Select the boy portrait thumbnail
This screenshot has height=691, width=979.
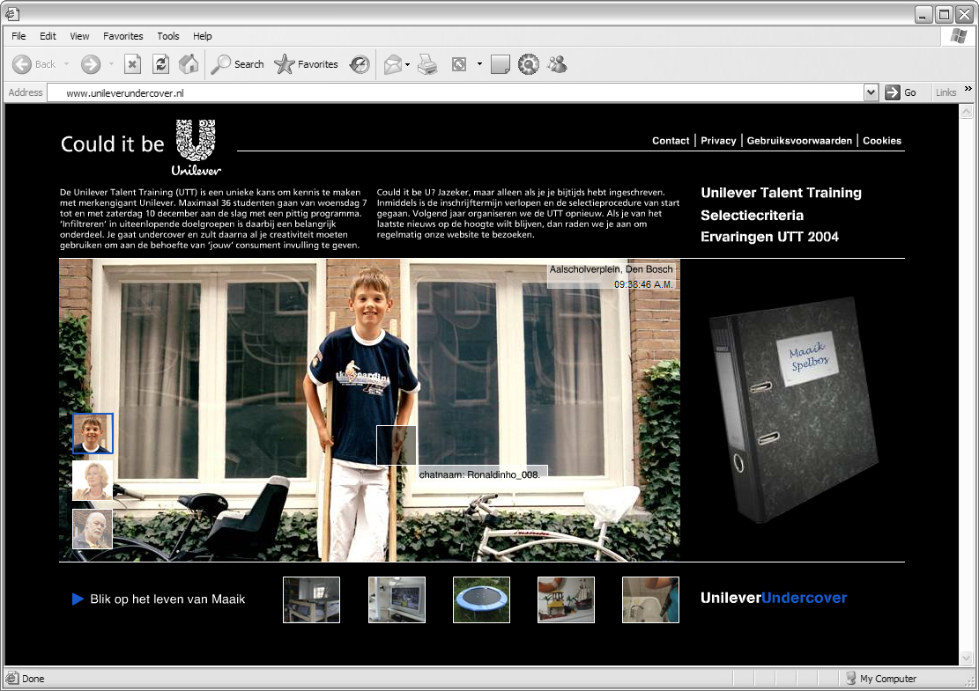(x=93, y=433)
